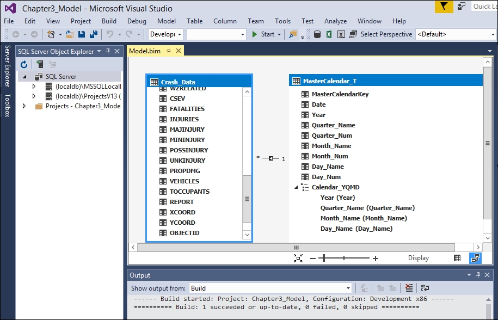Image resolution: width=498 pixels, height=320 pixels.
Task: Collapse the SQL Server tree node
Action: coord(25,77)
